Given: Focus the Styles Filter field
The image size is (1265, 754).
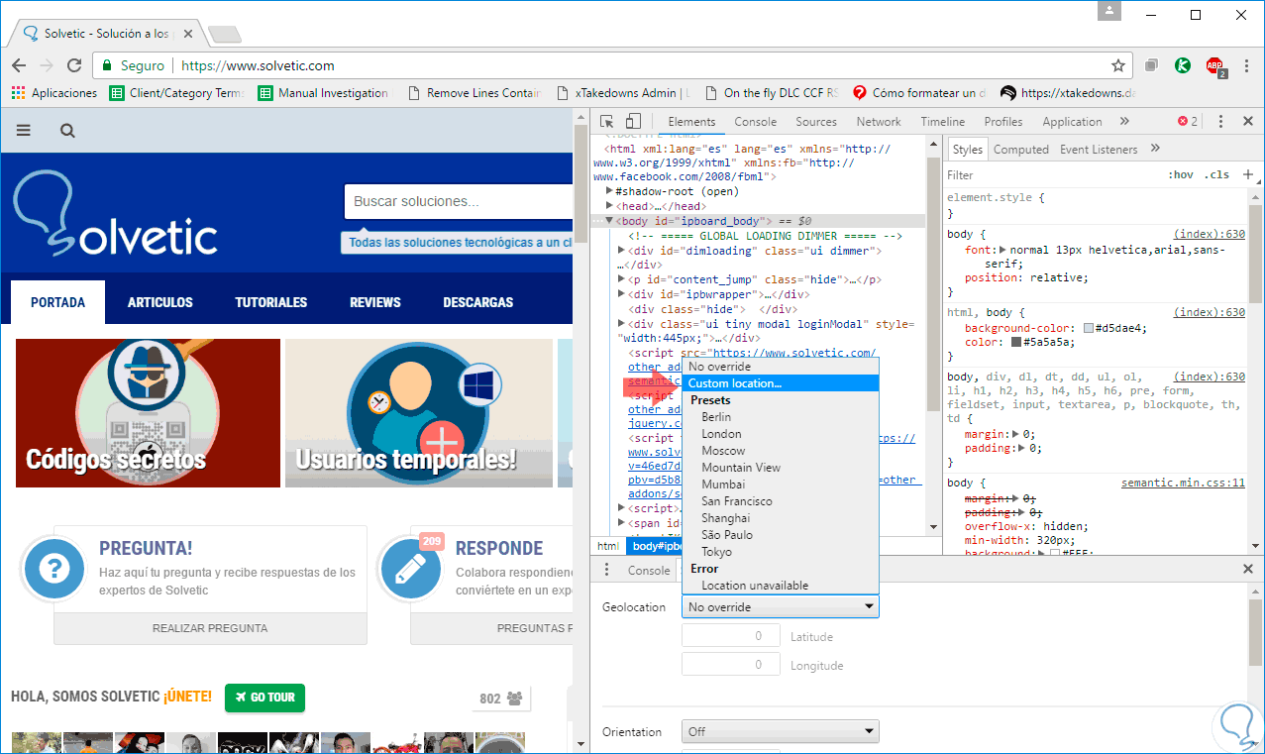Looking at the screenshot, I should (x=1050, y=174).
